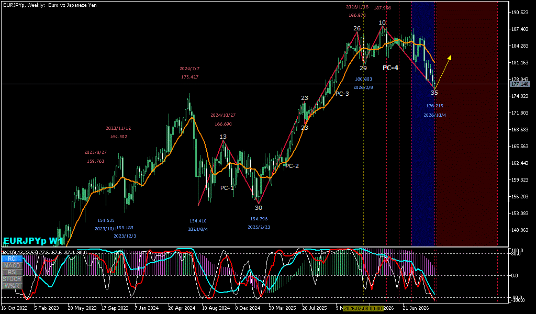This screenshot has height=314, width=536.
Task: Click the 171.803 price axis value
Action: tap(520, 113)
